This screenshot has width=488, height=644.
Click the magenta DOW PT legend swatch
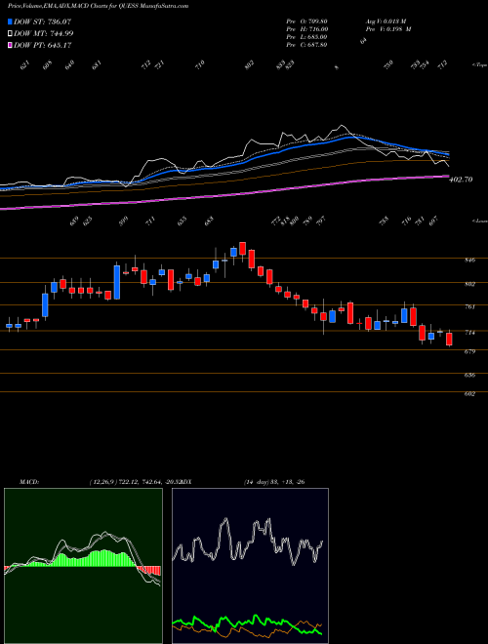(10, 45)
